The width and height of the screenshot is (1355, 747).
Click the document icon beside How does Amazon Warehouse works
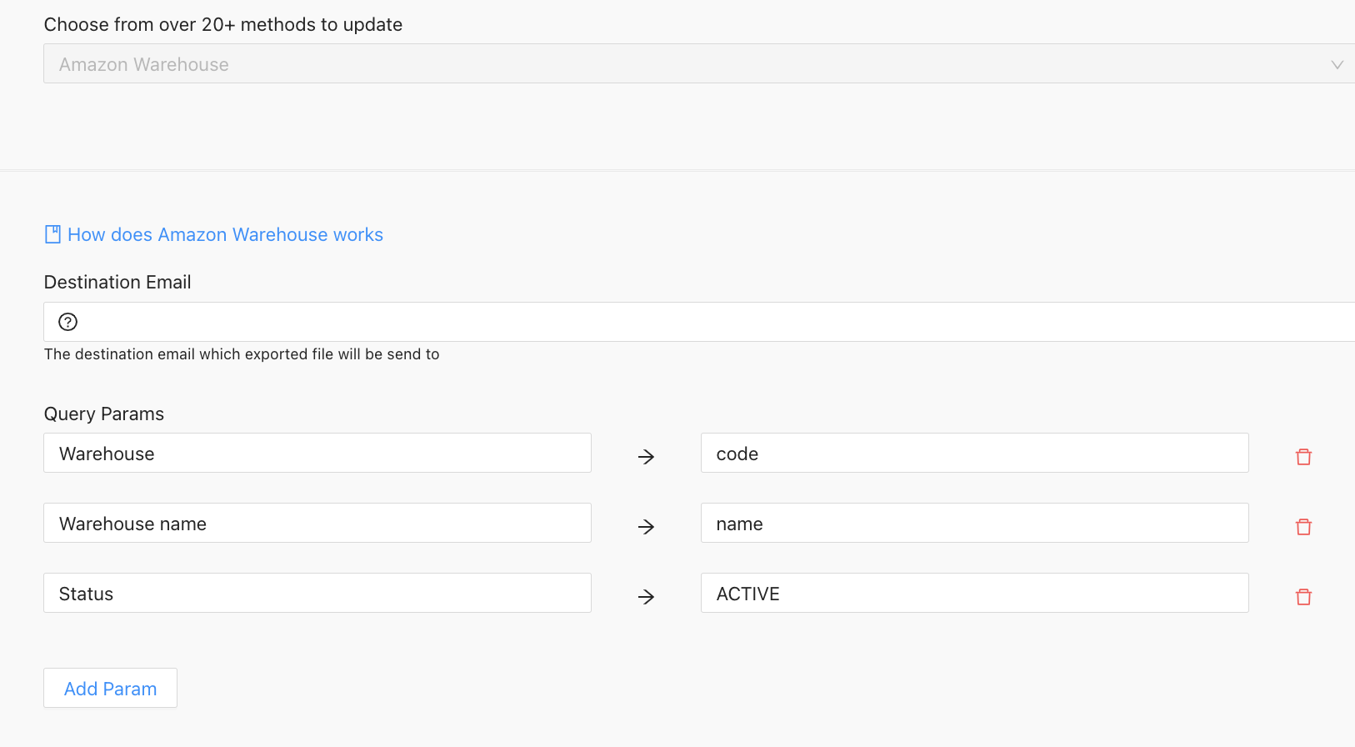pos(52,234)
